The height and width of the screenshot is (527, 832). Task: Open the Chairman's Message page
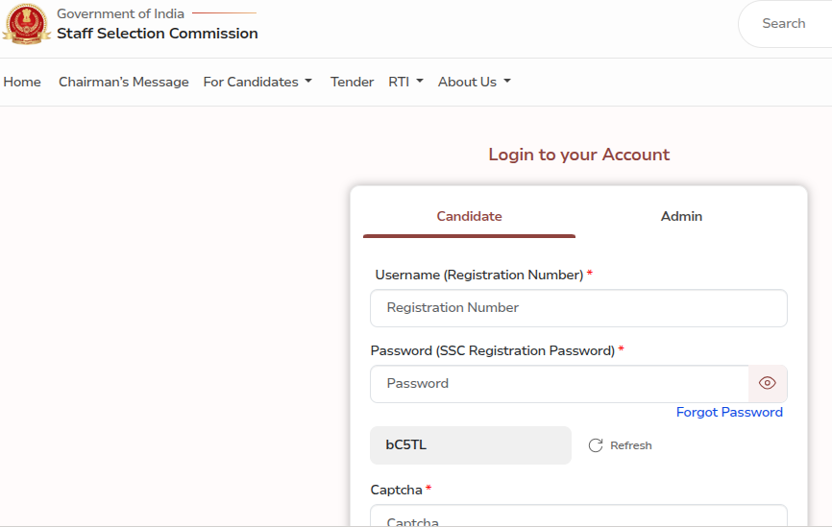(124, 82)
